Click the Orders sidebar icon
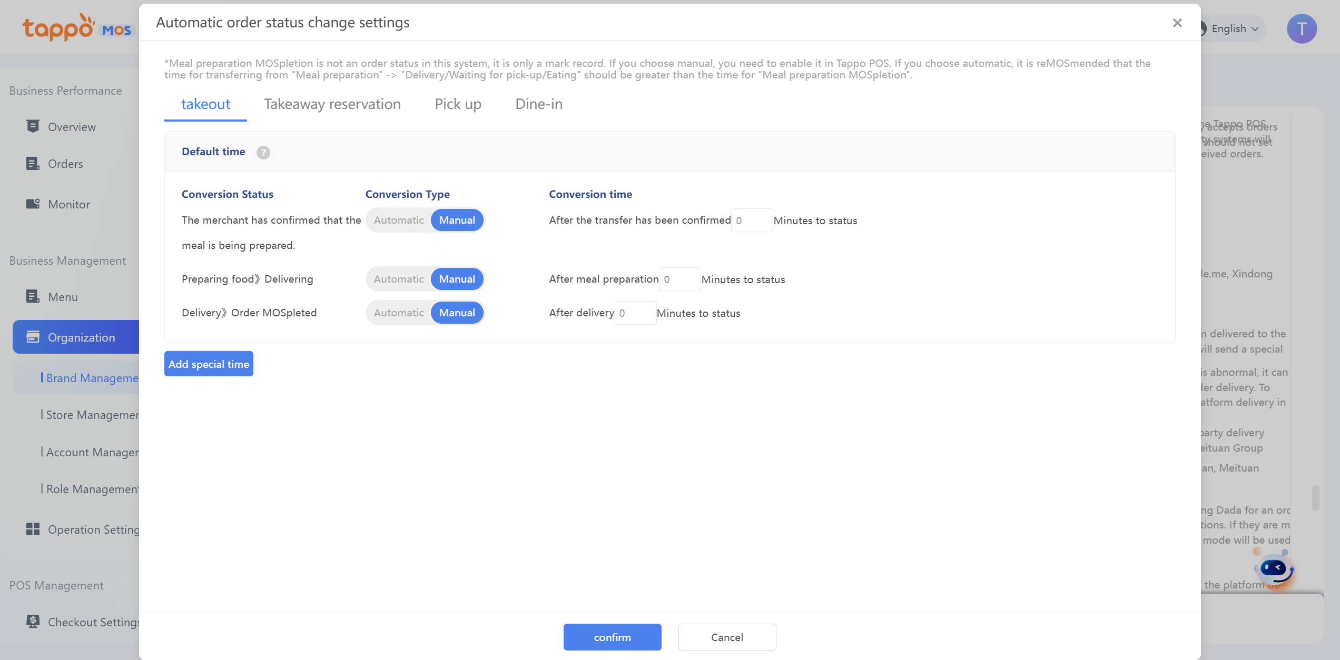Image resolution: width=1340 pixels, height=660 pixels. click(33, 164)
